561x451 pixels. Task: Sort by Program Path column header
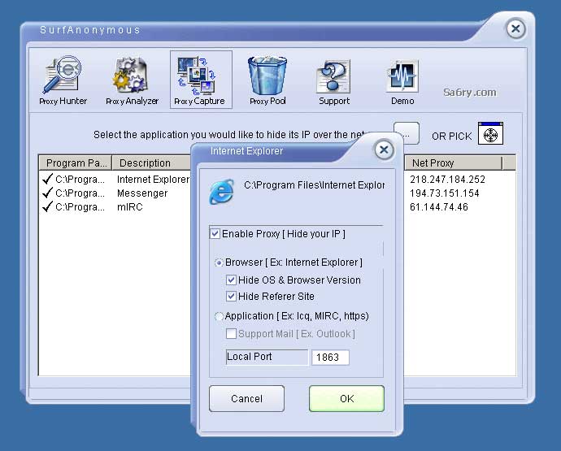76,163
